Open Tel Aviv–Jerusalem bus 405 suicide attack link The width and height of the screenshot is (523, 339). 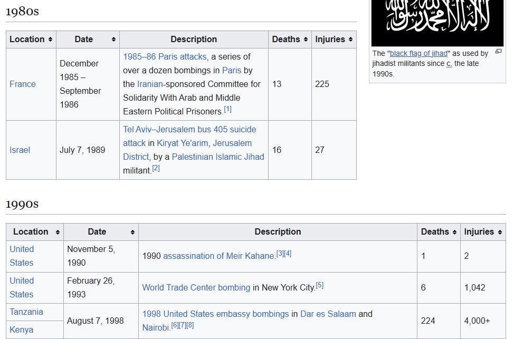189,136
